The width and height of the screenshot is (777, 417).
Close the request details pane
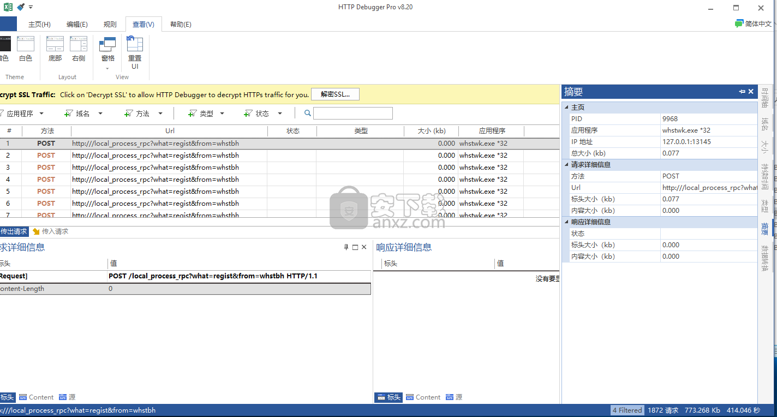pos(364,247)
